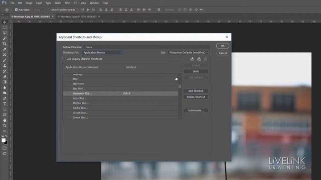Create new shortcut set icon
The width and height of the screenshot is (321, 180).
coord(199,59)
